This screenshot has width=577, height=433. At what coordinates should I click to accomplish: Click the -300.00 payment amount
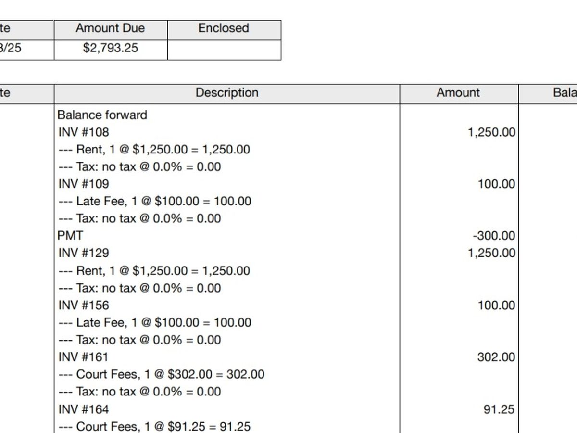493,236
